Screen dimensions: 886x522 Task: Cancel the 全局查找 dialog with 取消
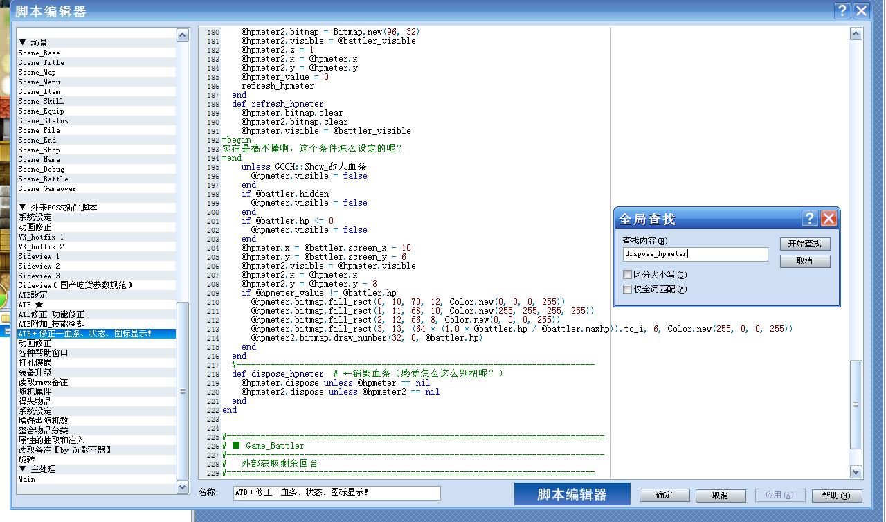[x=805, y=261]
